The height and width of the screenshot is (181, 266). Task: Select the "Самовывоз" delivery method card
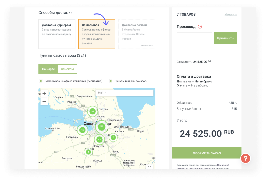click(97, 34)
